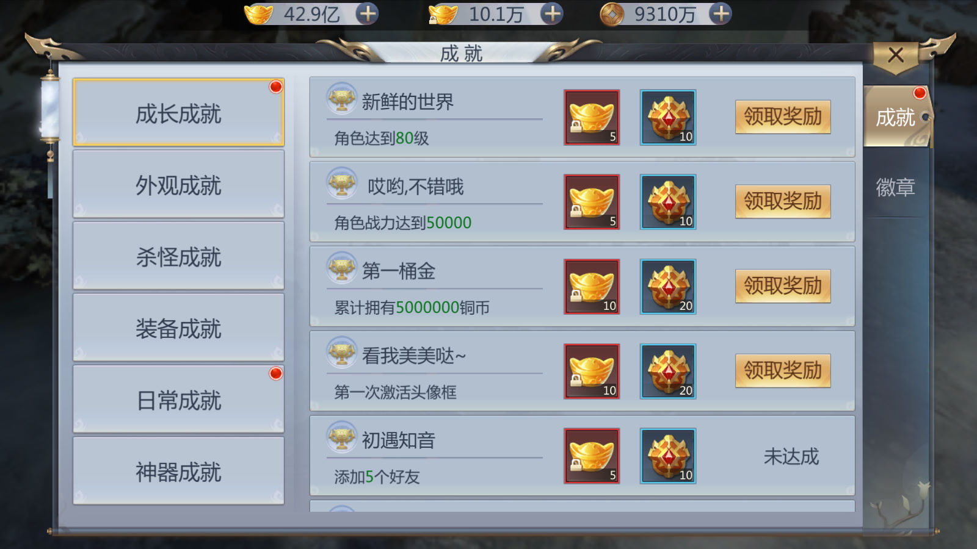Claim reward for 第一桶金 achievement
The image size is (977, 549).
(x=783, y=286)
